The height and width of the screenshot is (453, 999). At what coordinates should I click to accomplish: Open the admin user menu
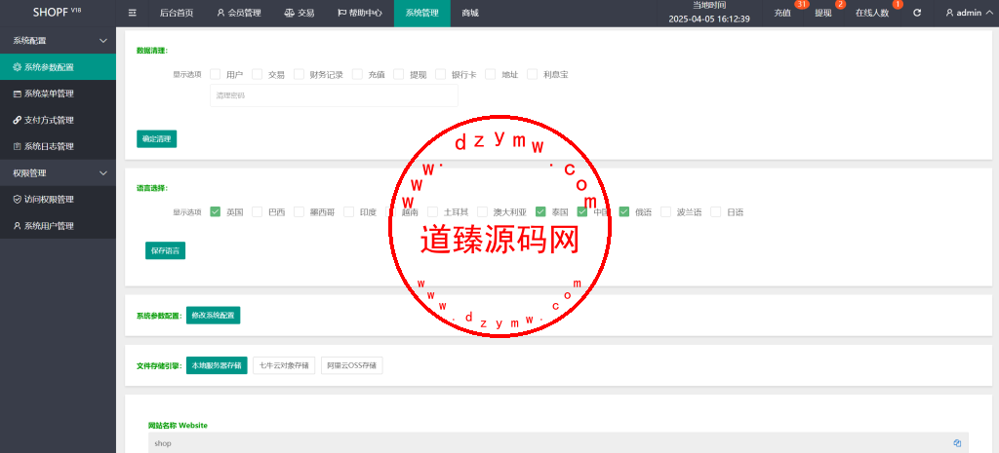click(967, 13)
